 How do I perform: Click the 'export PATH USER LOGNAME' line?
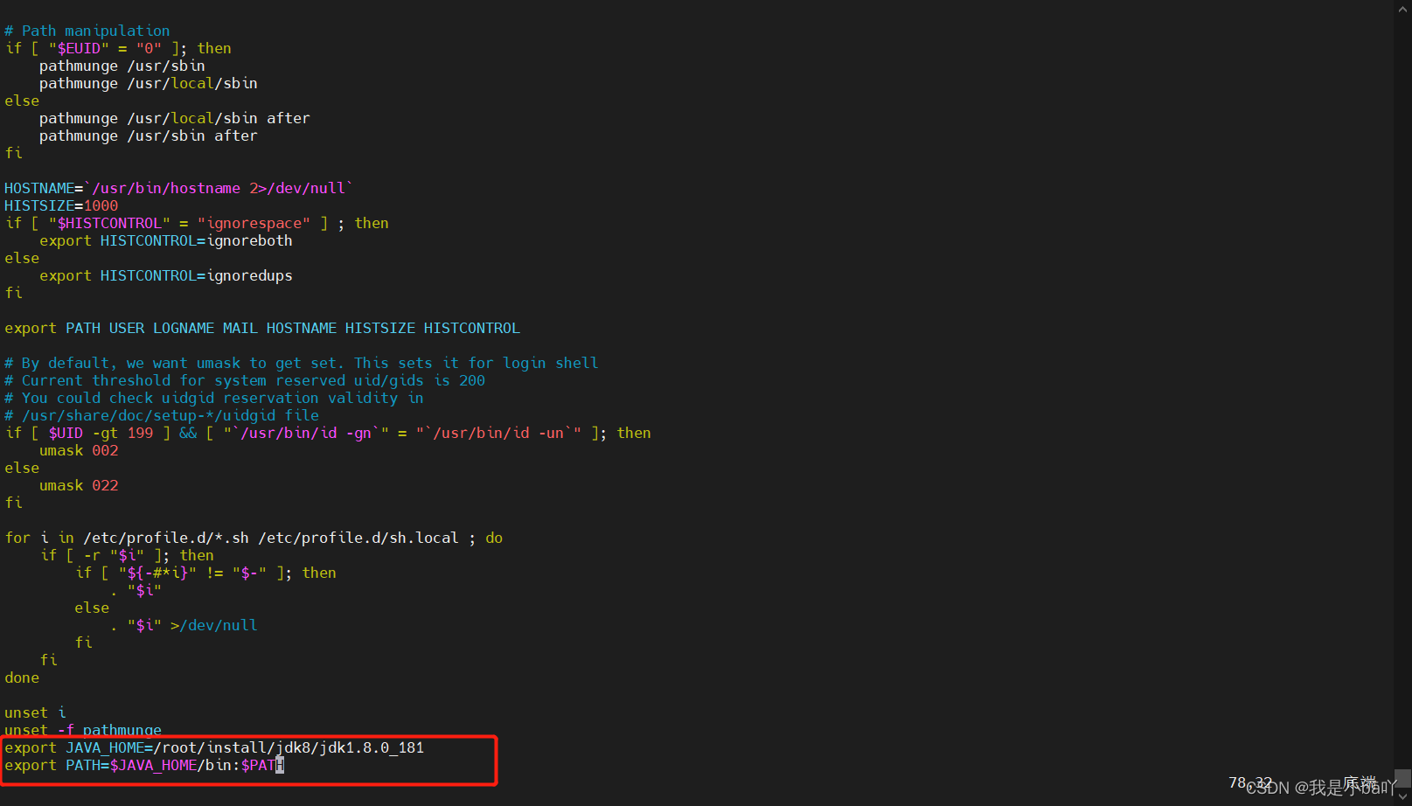[262, 328]
